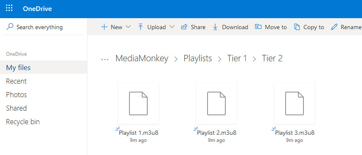The image size is (362, 155).
Task: Click the Upload arrow icon
Action: pyautogui.click(x=140, y=27)
